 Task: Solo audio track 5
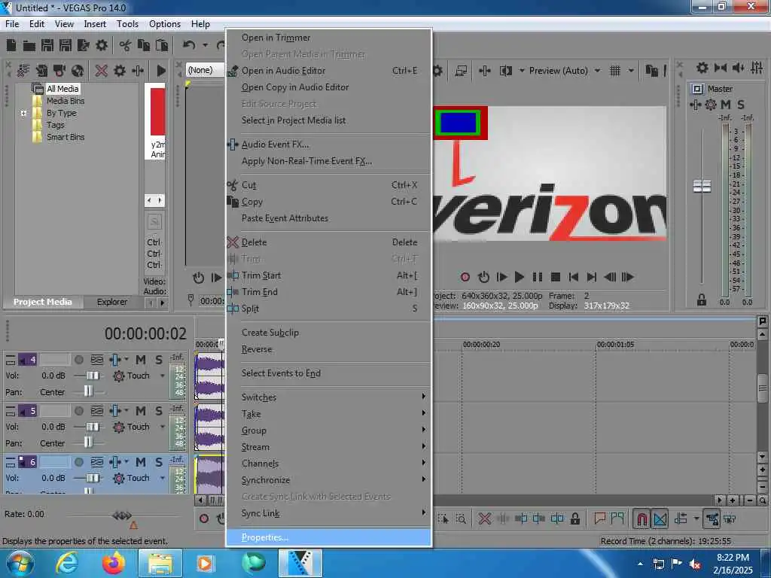click(x=158, y=411)
